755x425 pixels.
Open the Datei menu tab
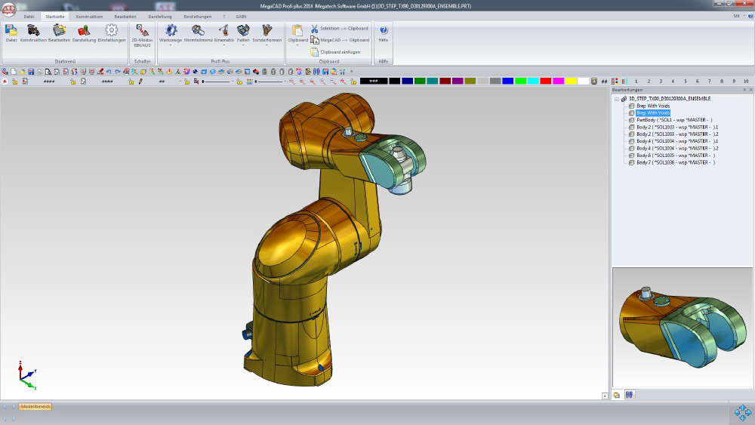[29, 16]
